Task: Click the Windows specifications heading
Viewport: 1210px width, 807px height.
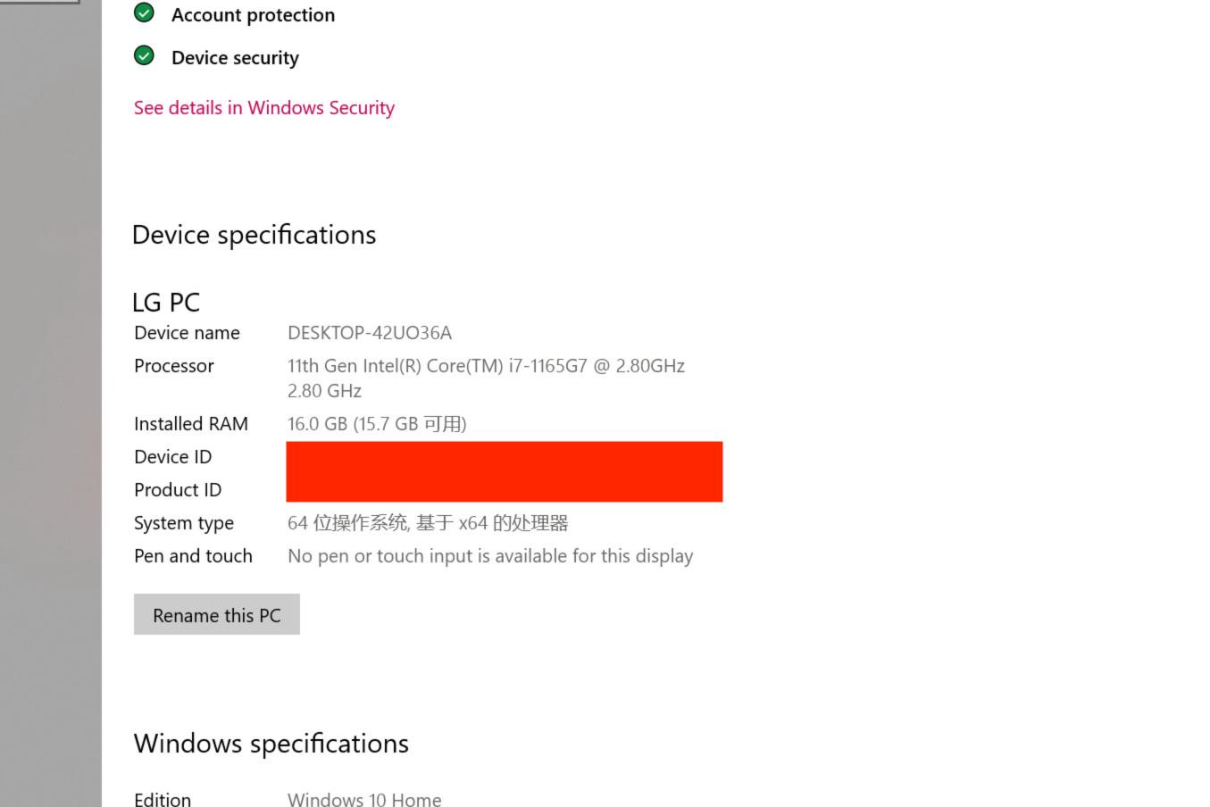Action: pyautogui.click(x=271, y=744)
